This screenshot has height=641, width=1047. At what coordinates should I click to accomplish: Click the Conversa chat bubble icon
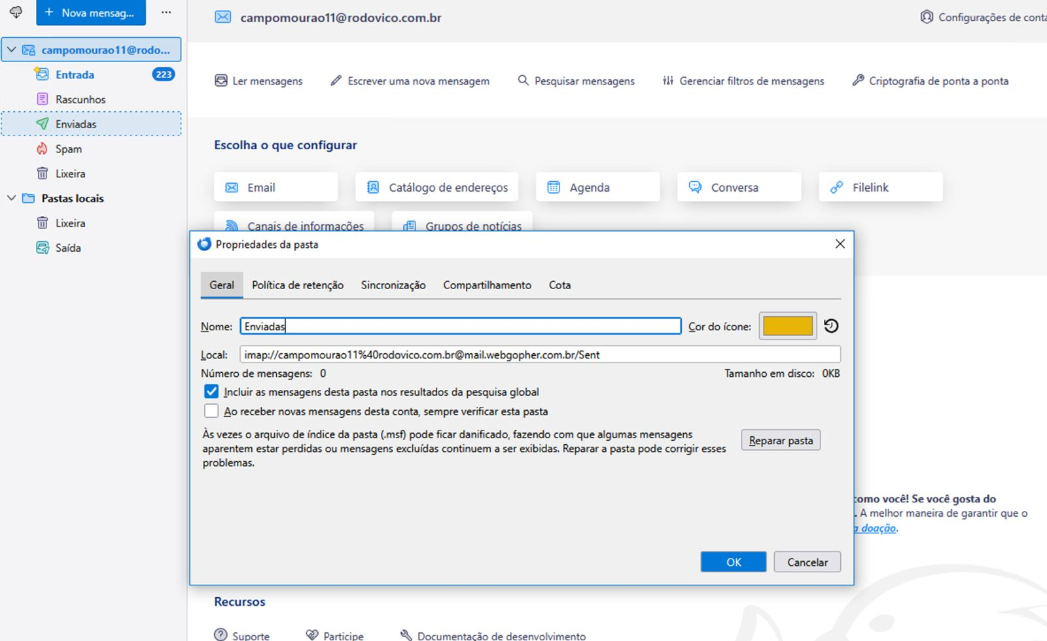tap(695, 187)
